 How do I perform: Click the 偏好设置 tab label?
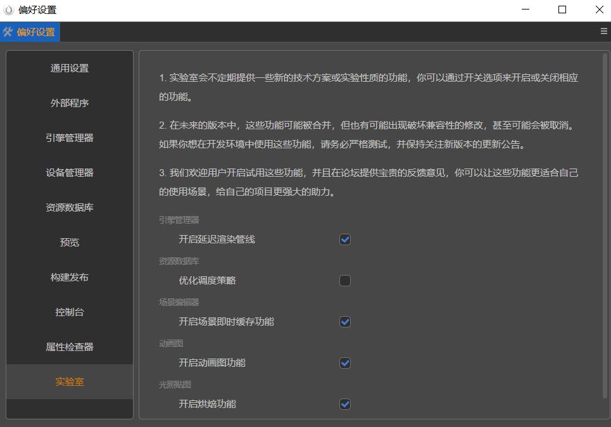coord(35,31)
